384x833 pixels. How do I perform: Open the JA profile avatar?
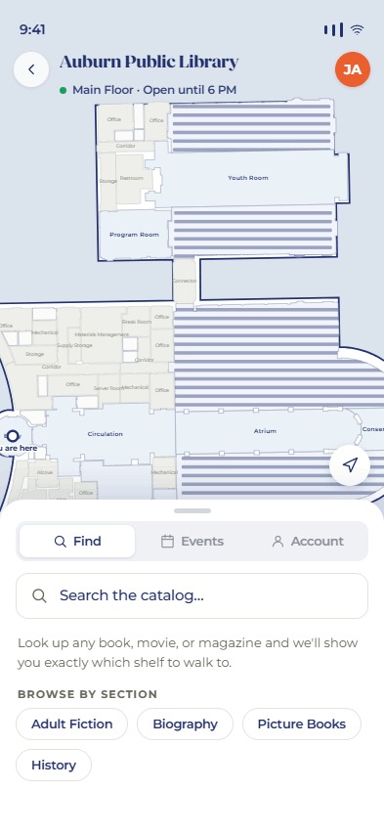click(353, 69)
